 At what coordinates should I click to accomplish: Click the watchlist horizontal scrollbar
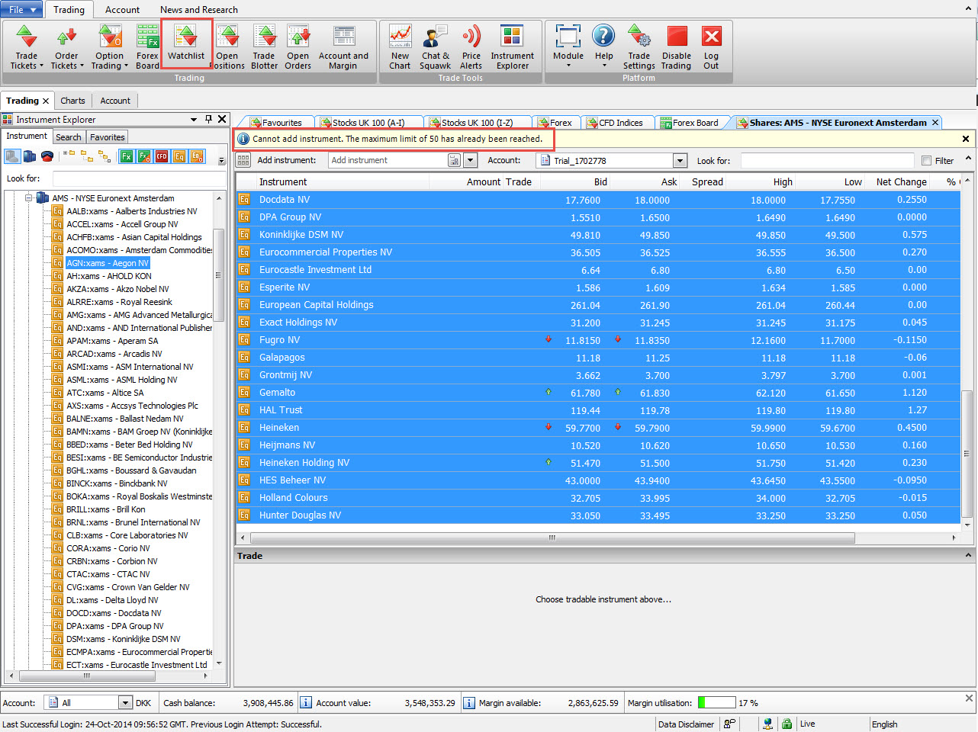tap(552, 538)
